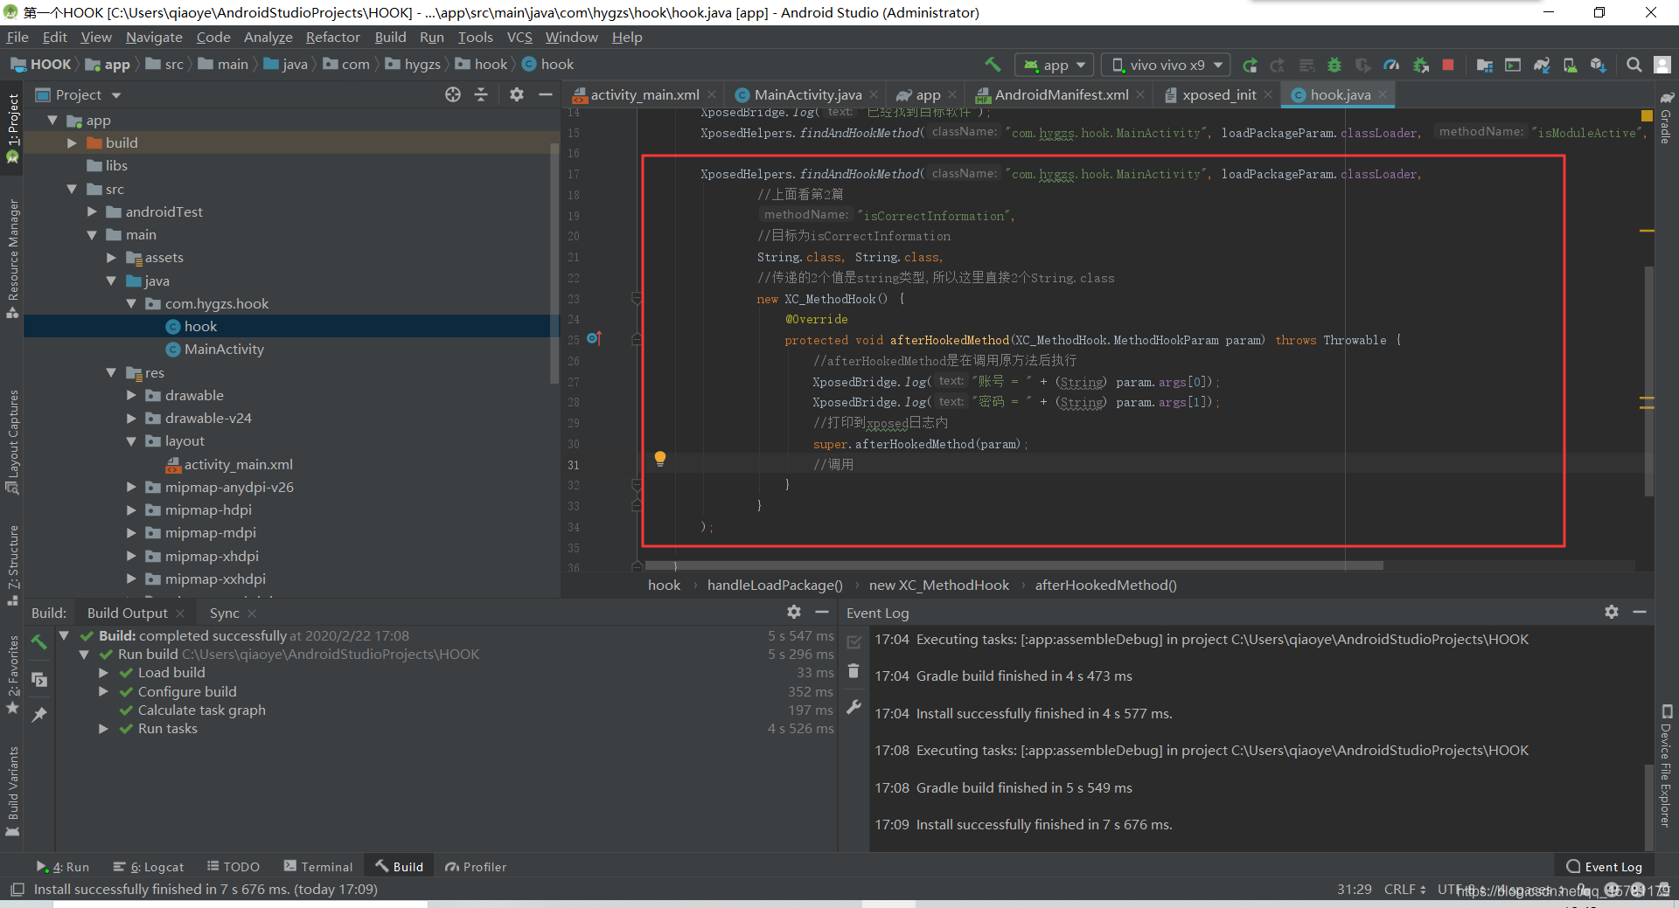Click the editor horizontal scrollbar
The height and width of the screenshot is (908, 1679).
tap(1014, 565)
